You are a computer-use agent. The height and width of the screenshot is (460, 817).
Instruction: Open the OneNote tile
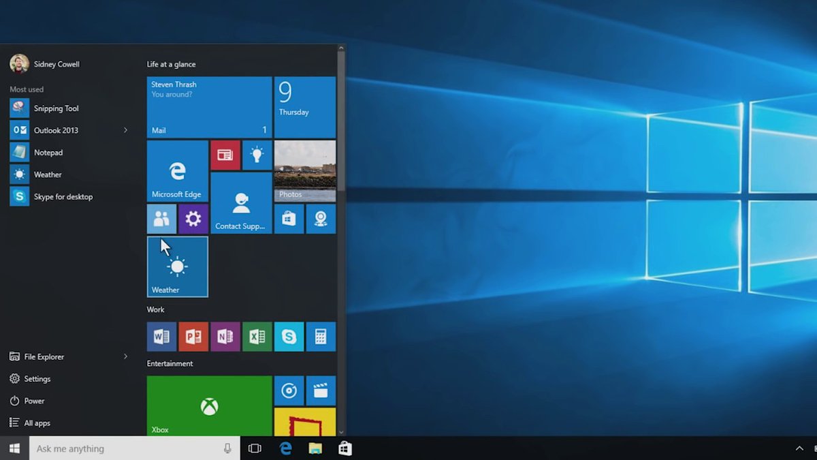[x=225, y=336]
